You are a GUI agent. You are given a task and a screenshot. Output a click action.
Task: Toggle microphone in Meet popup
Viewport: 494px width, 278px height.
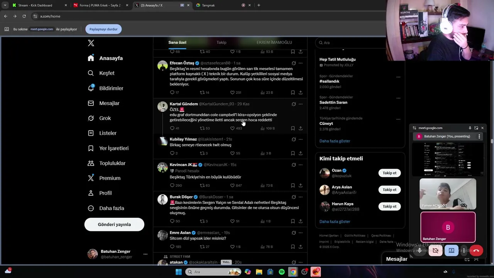click(x=420, y=250)
